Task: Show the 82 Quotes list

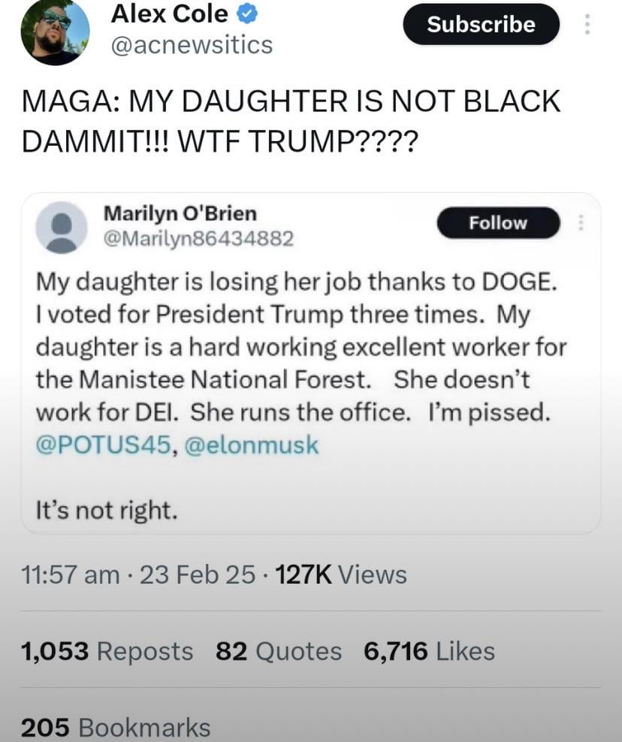Action: pyautogui.click(x=278, y=650)
